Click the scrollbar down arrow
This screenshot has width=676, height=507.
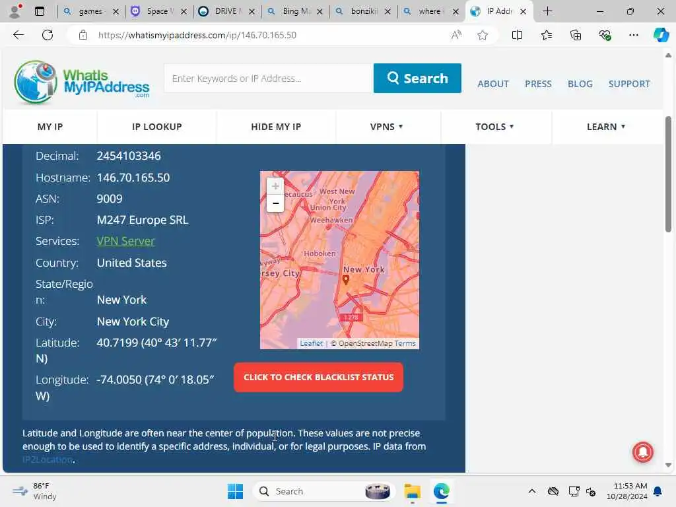pos(668,465)
